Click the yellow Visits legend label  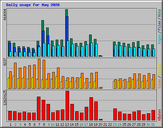(159, 69)
